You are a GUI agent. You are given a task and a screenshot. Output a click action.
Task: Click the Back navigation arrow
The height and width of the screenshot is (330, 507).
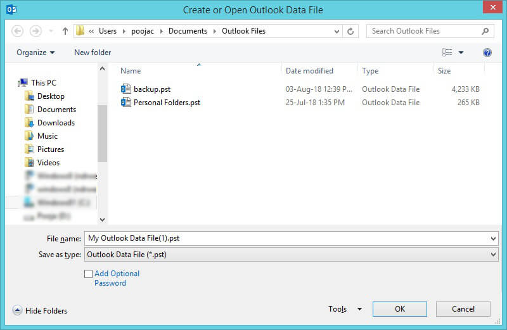pos(18,31)
